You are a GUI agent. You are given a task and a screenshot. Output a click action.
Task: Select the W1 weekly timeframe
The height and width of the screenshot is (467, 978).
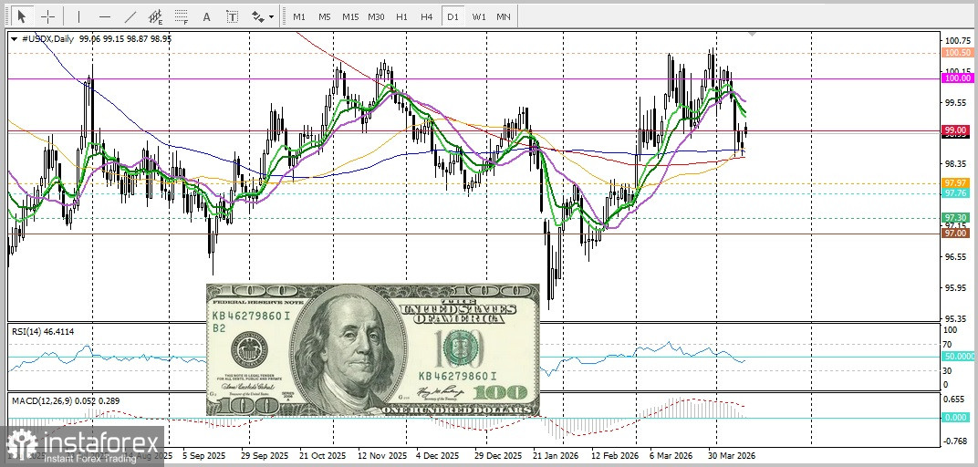(478, 16)
